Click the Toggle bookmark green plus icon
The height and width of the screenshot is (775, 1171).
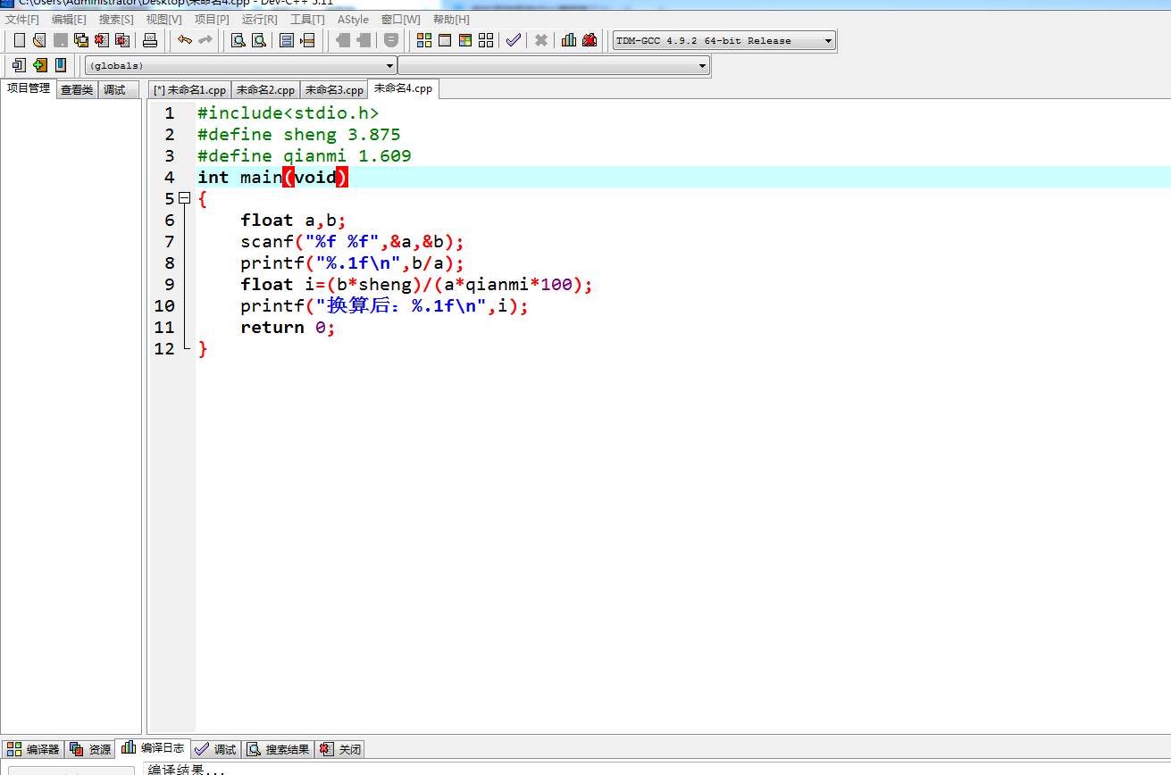(x=39, y=65)
